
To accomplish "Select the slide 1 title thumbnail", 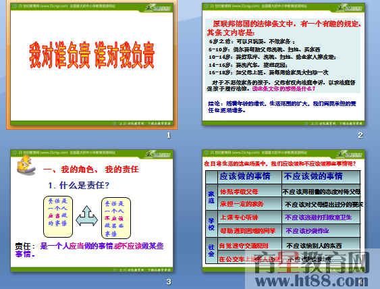I will pyautogui.click(x=92, y=65).
